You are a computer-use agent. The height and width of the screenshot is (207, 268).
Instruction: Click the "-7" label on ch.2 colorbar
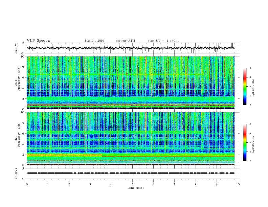[x=249, y=161]
